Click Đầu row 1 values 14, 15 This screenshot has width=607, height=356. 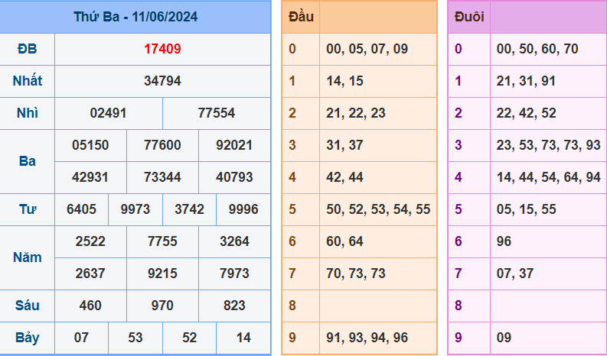(x=345, y=81)
